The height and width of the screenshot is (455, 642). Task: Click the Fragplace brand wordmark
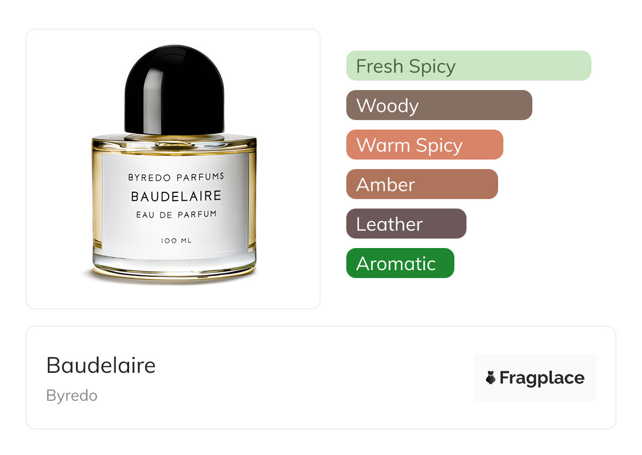(542, 378)
